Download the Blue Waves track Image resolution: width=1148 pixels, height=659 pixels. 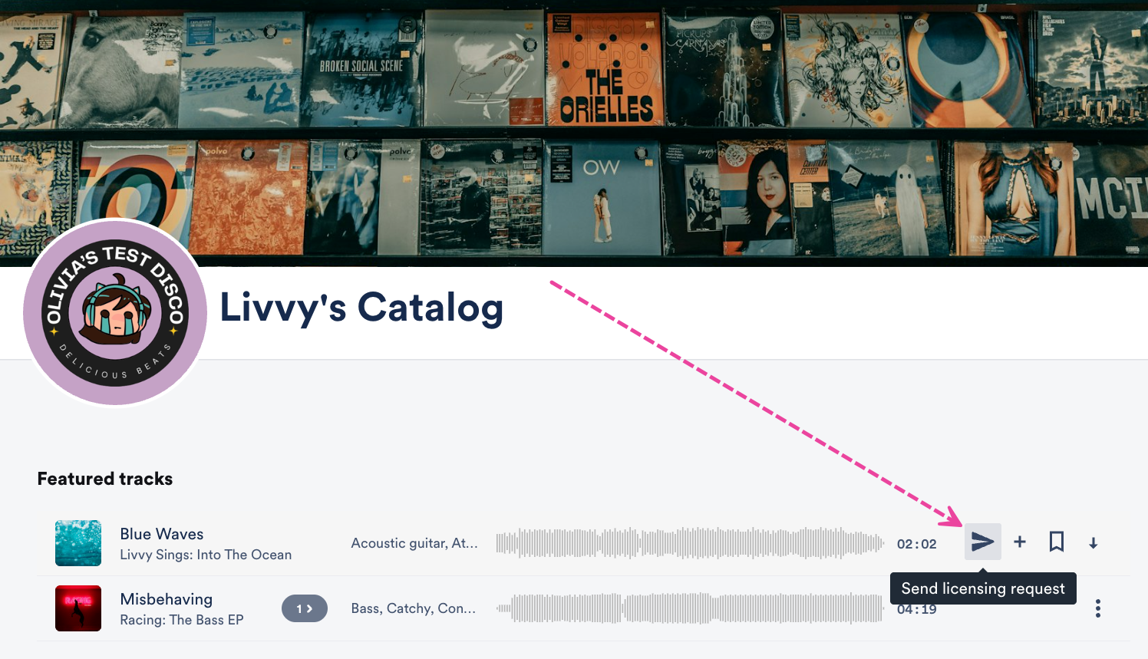click(x=1094, y=543)
